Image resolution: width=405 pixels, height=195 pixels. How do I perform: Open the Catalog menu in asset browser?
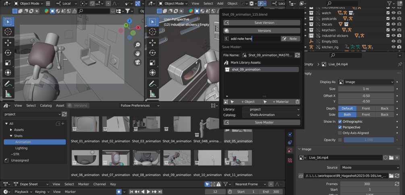(46, 106)
